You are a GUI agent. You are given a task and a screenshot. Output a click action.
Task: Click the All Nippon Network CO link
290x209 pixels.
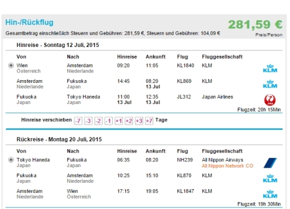pos(227,166)
